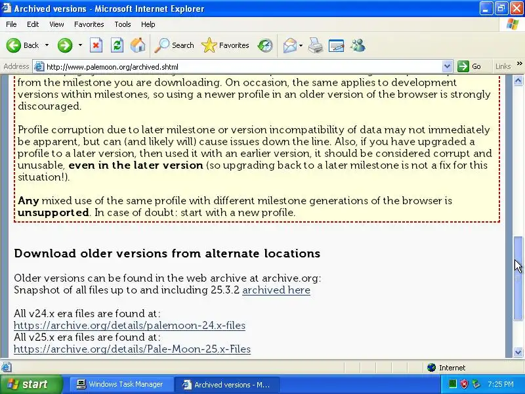Click the status bar page icon

click(7, 368)
